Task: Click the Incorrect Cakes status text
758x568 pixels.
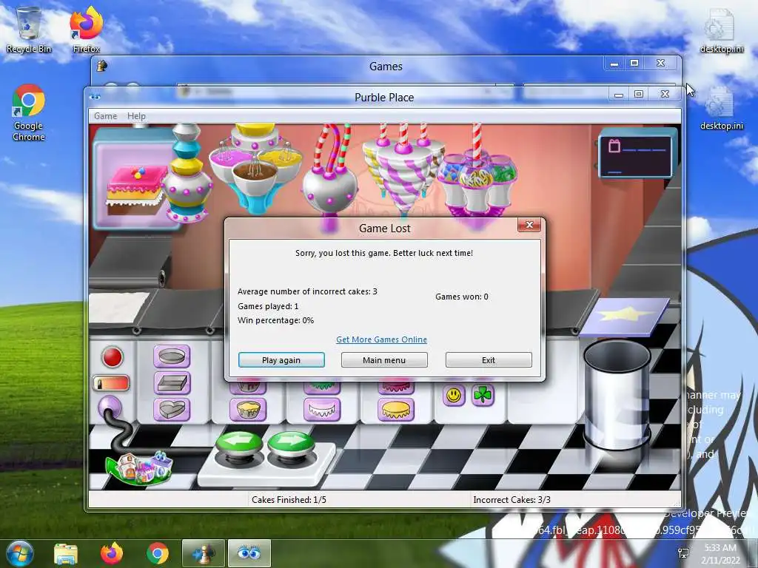Action: (512, 500)
